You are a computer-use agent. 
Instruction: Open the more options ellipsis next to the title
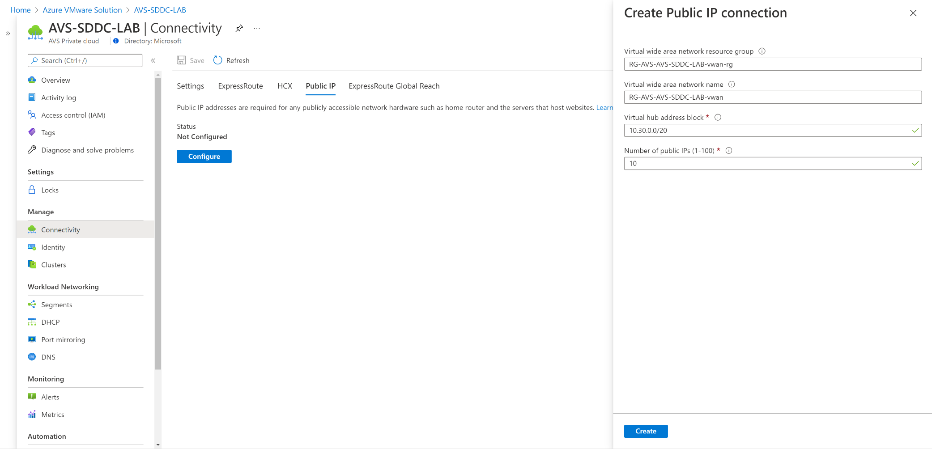[257, 28]
